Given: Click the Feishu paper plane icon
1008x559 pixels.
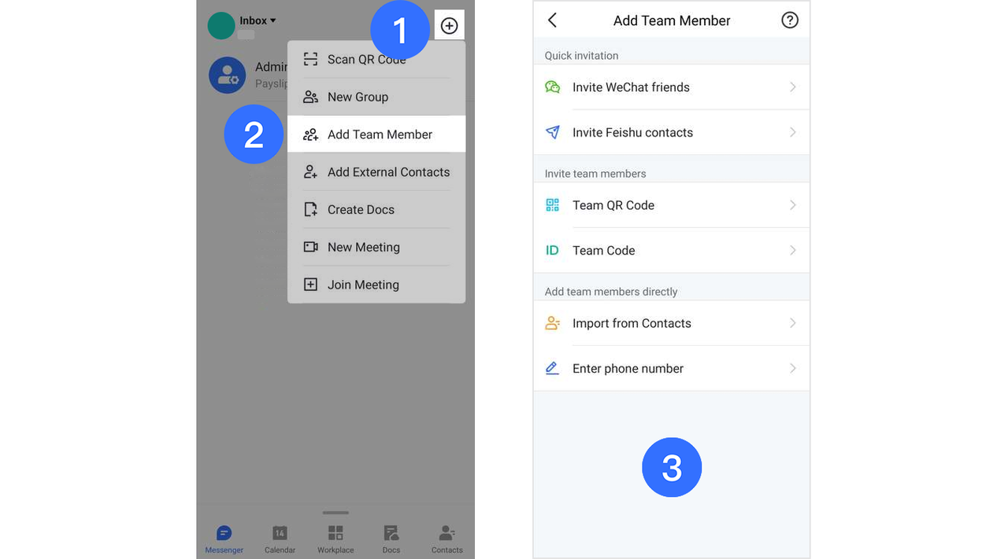Looking at the screenshot, I should tap(553, 132).
